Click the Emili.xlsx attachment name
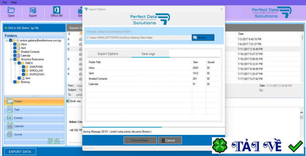 pos(76,101)
